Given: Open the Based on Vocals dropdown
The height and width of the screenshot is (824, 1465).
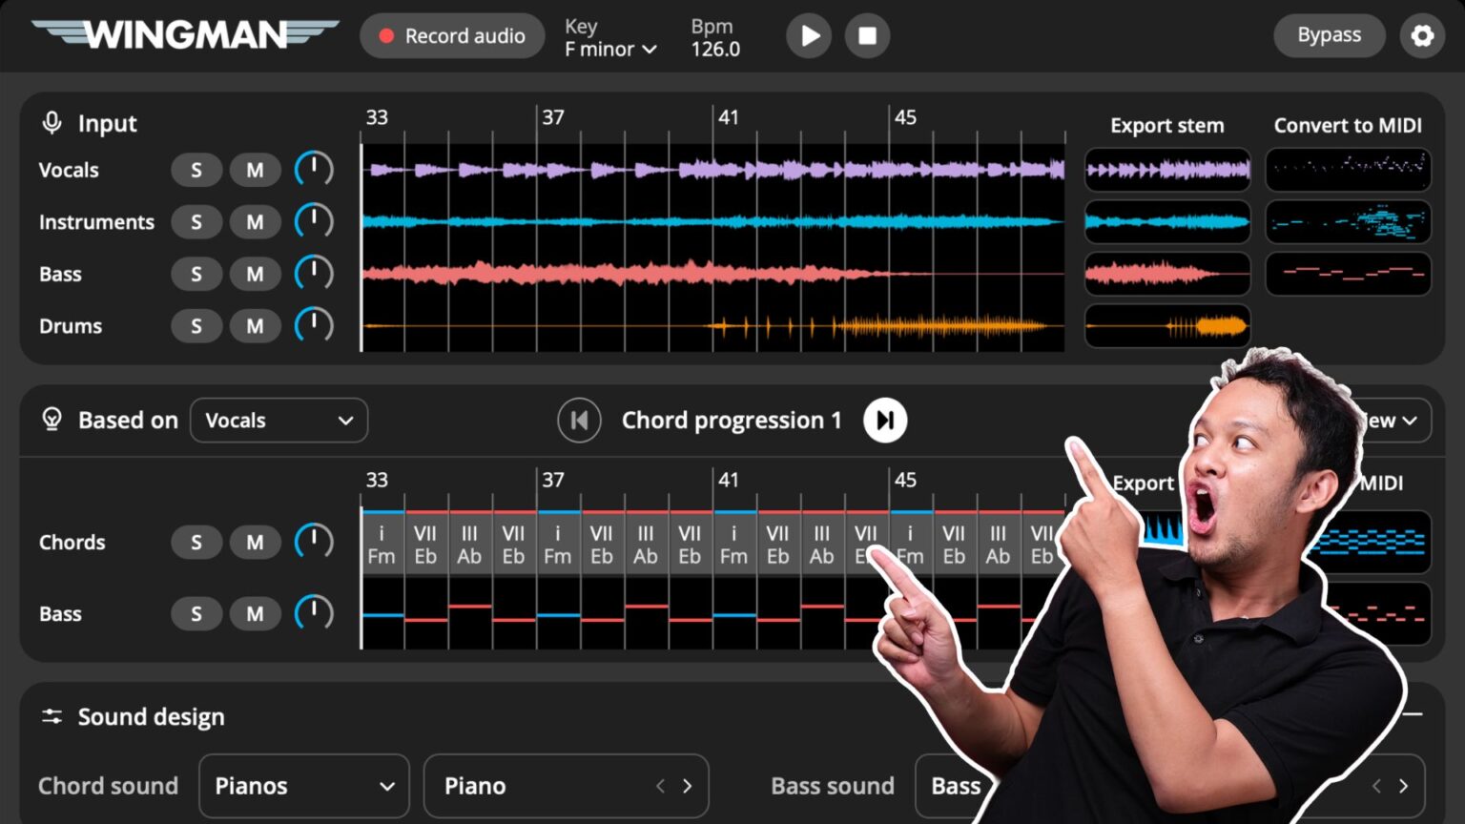Looking at the screenshot, I should point(279,421).
